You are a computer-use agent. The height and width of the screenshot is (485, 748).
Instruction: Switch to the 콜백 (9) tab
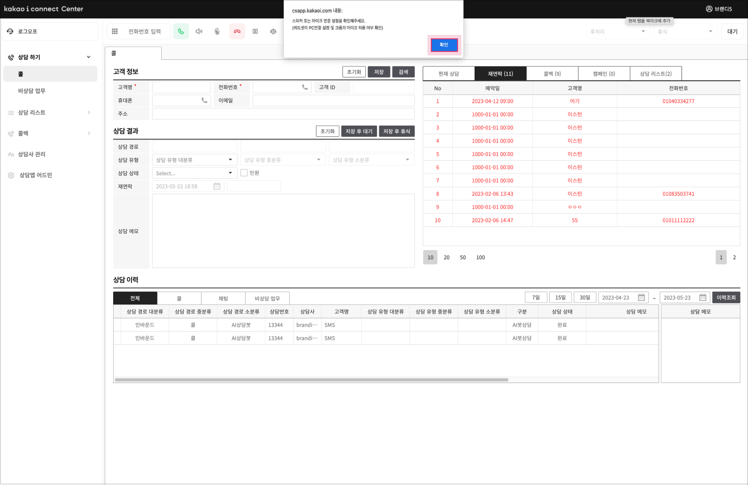[552, 74]
